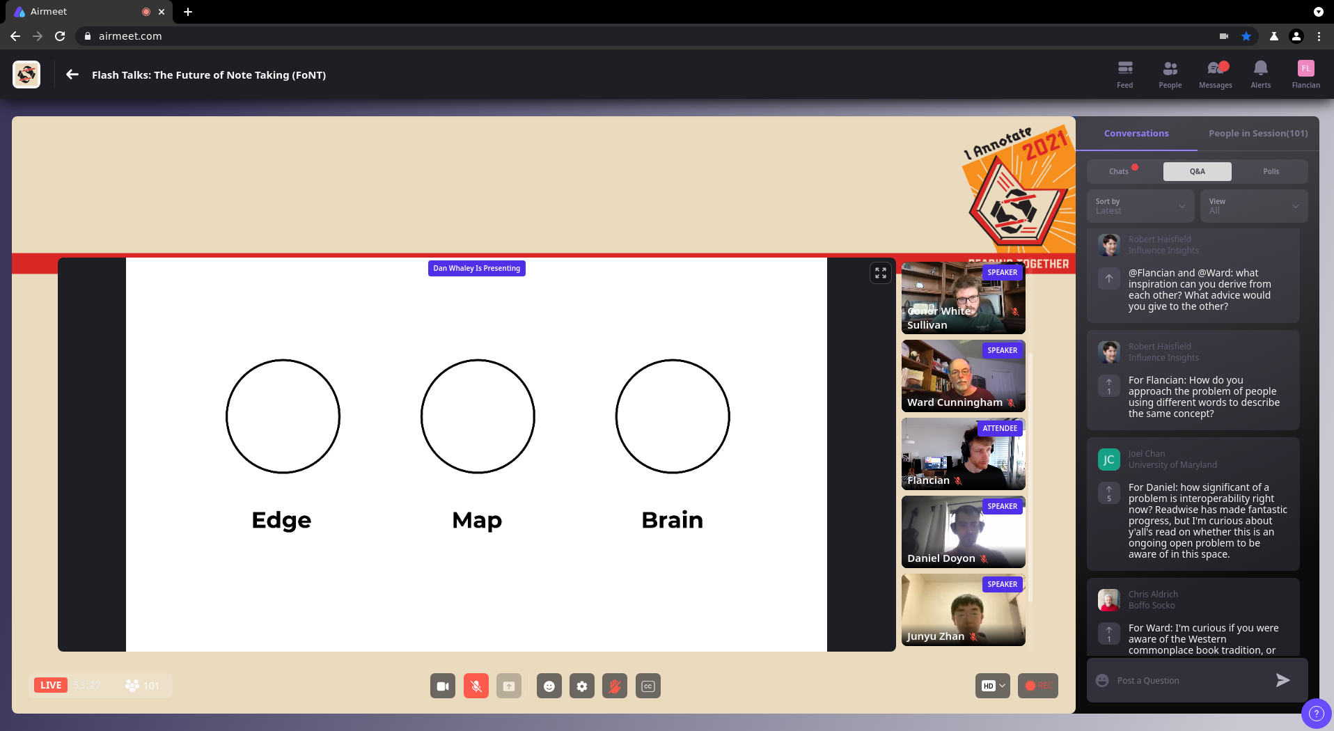Reload the Airmeet page
Image resolution: width=1334 pixels, height=731 pixels.
point(60,36)
